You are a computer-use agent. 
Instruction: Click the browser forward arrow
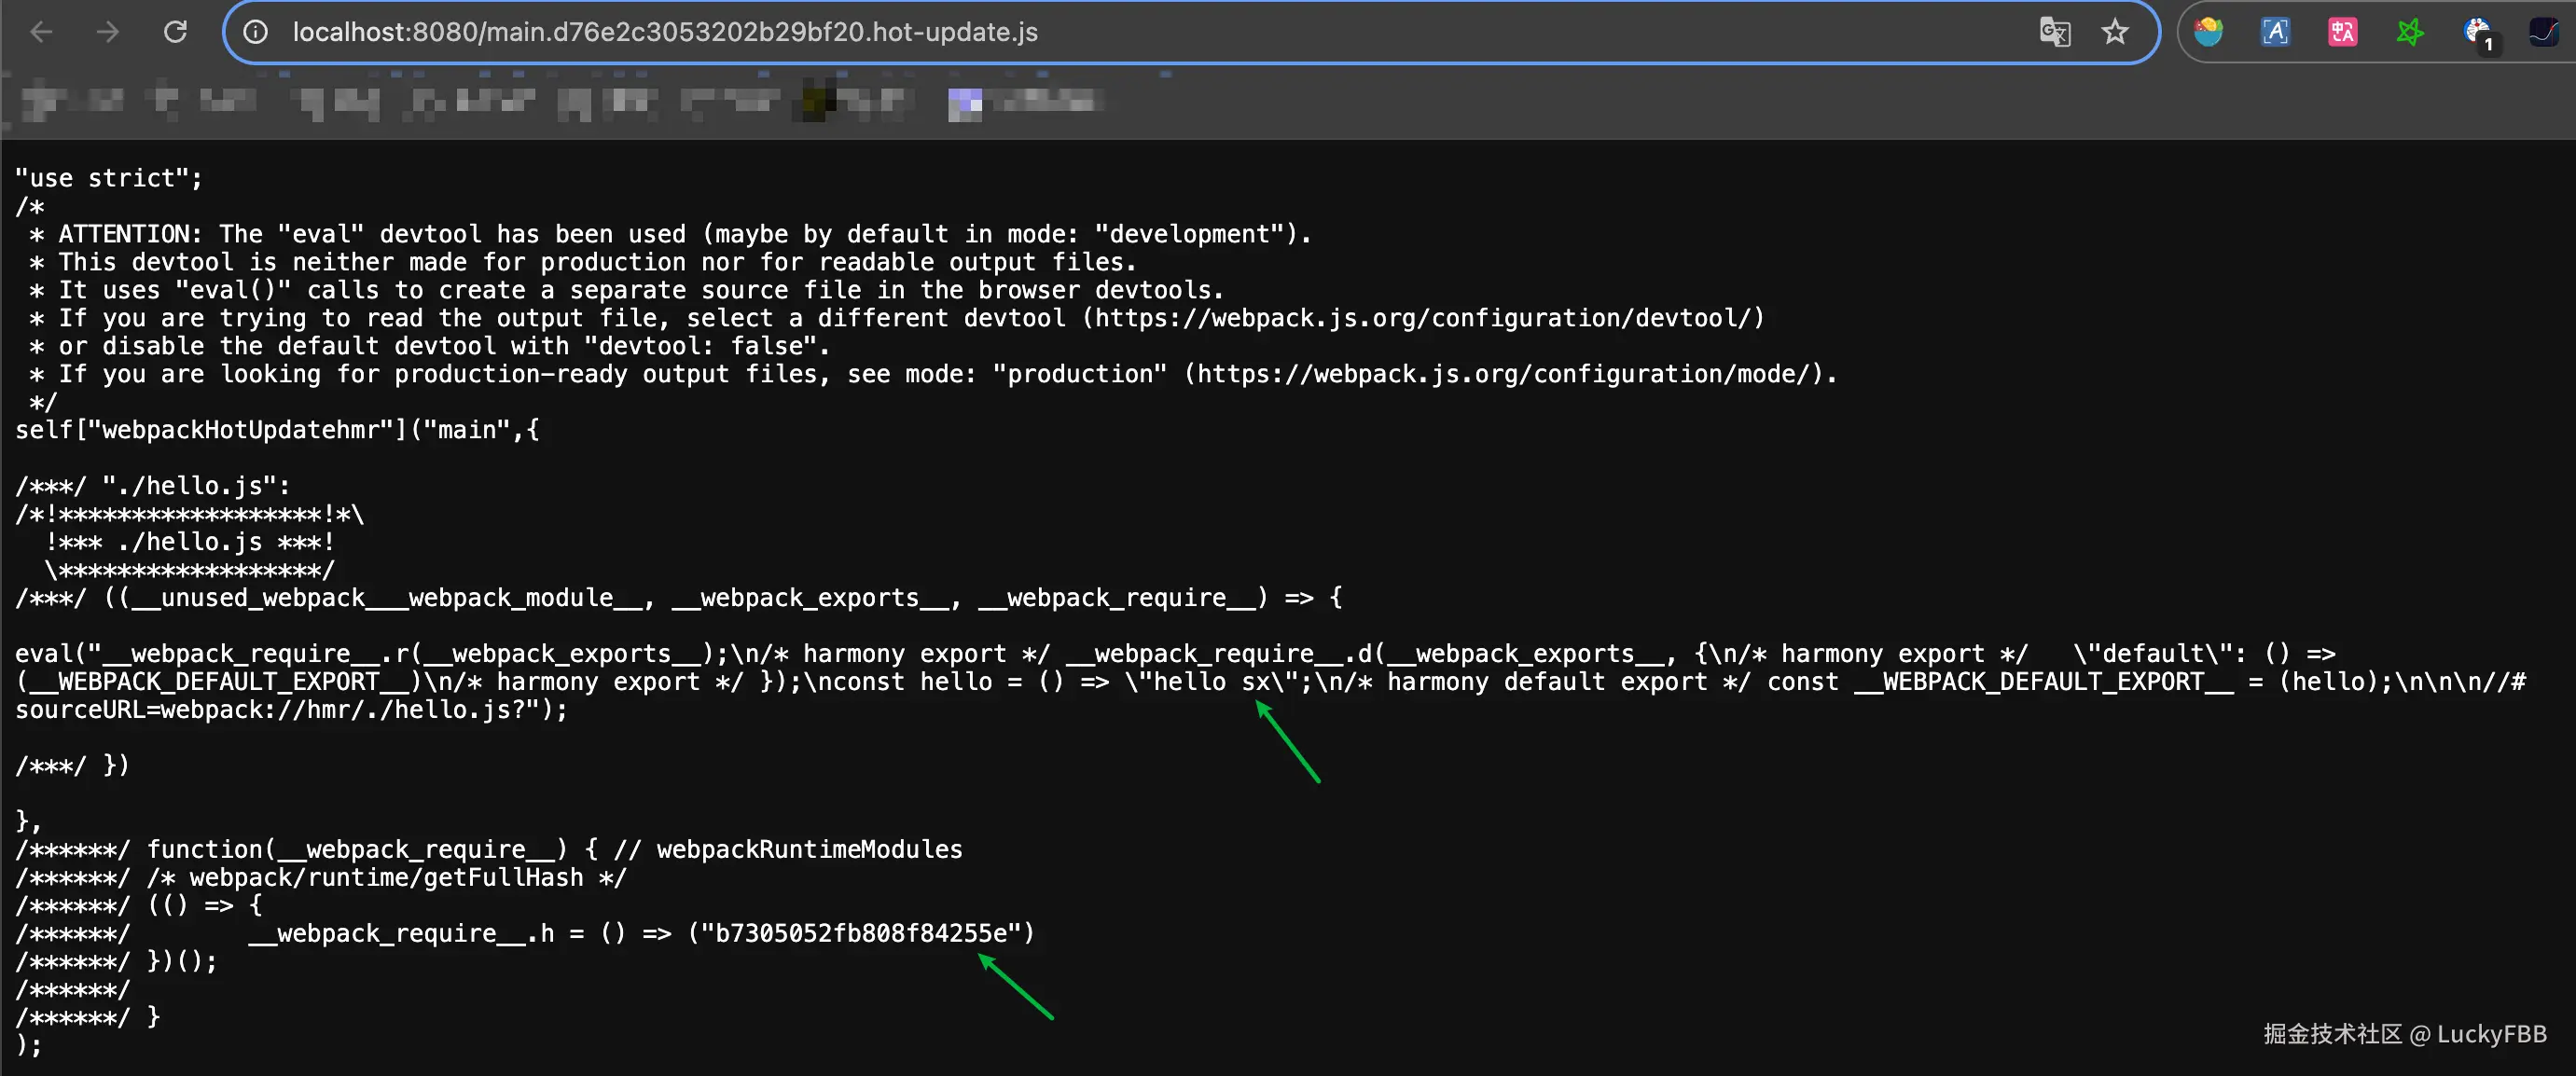click(108, 32)
